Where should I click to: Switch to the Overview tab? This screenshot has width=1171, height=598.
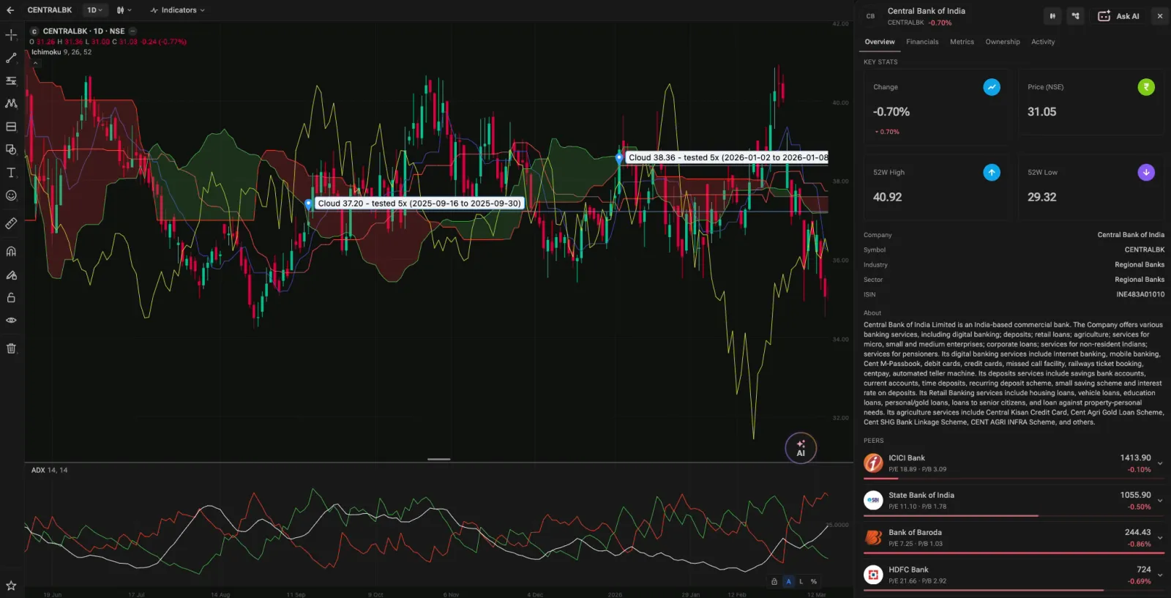coord(880,42)
